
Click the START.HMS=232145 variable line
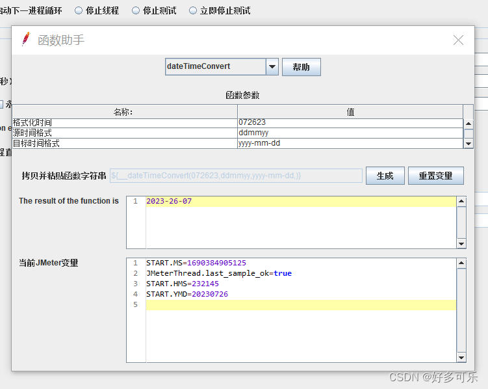[183, 284]
